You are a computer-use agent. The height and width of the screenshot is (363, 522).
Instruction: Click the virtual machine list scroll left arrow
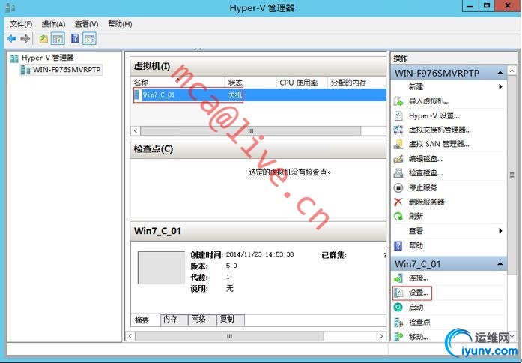click(x=136, y=131)
